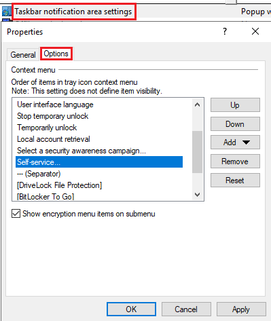Click the list scroll down arrow
271x321 pixels.
tap(198, 195)
